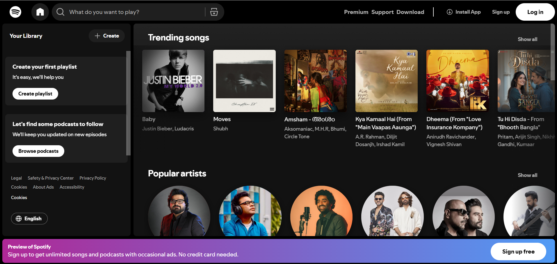Open popular artist holding guitar

[529, 211]
